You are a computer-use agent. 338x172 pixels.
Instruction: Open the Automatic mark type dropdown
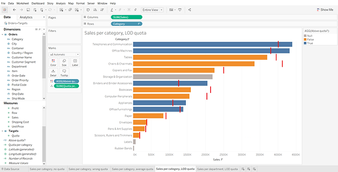(x=64, y=55)
